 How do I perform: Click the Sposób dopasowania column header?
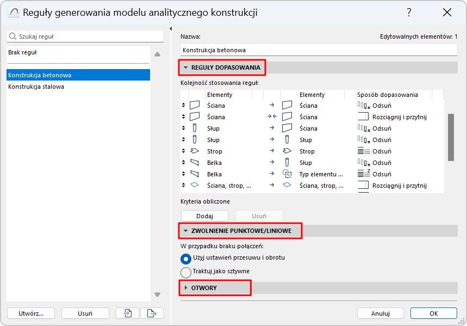click(394, 95)
